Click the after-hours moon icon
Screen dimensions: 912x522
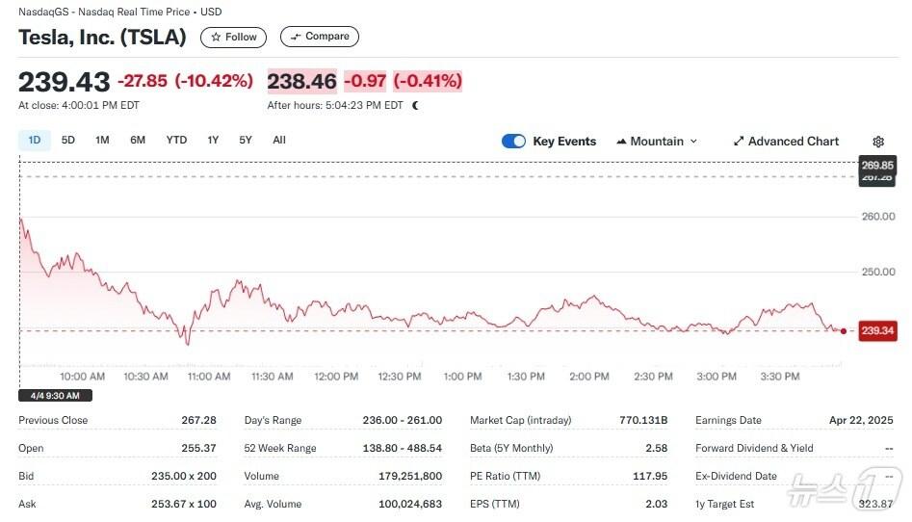(x=415, y=106)
